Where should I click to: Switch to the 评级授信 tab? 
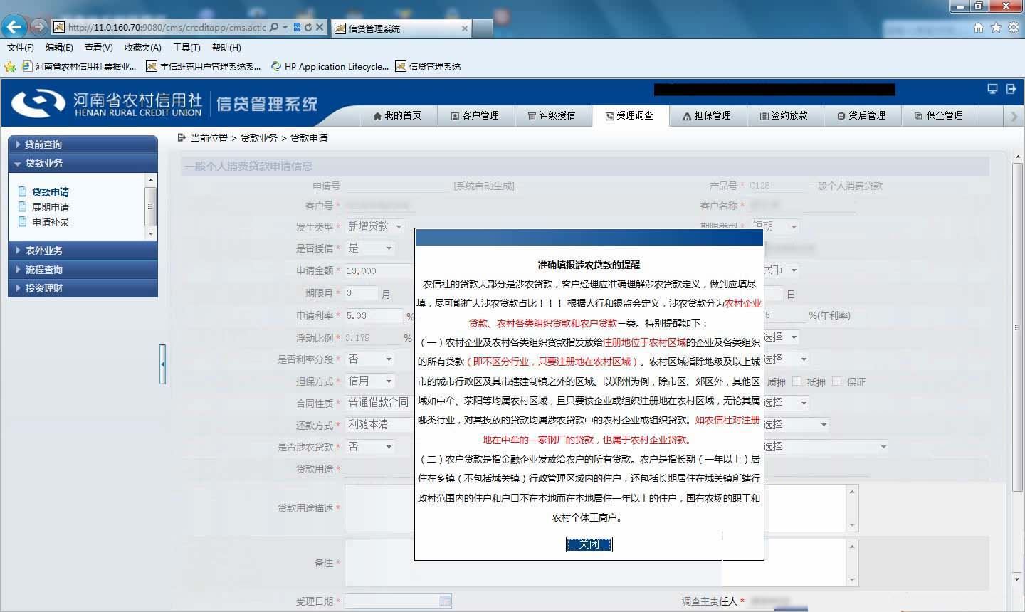(552, 115)
